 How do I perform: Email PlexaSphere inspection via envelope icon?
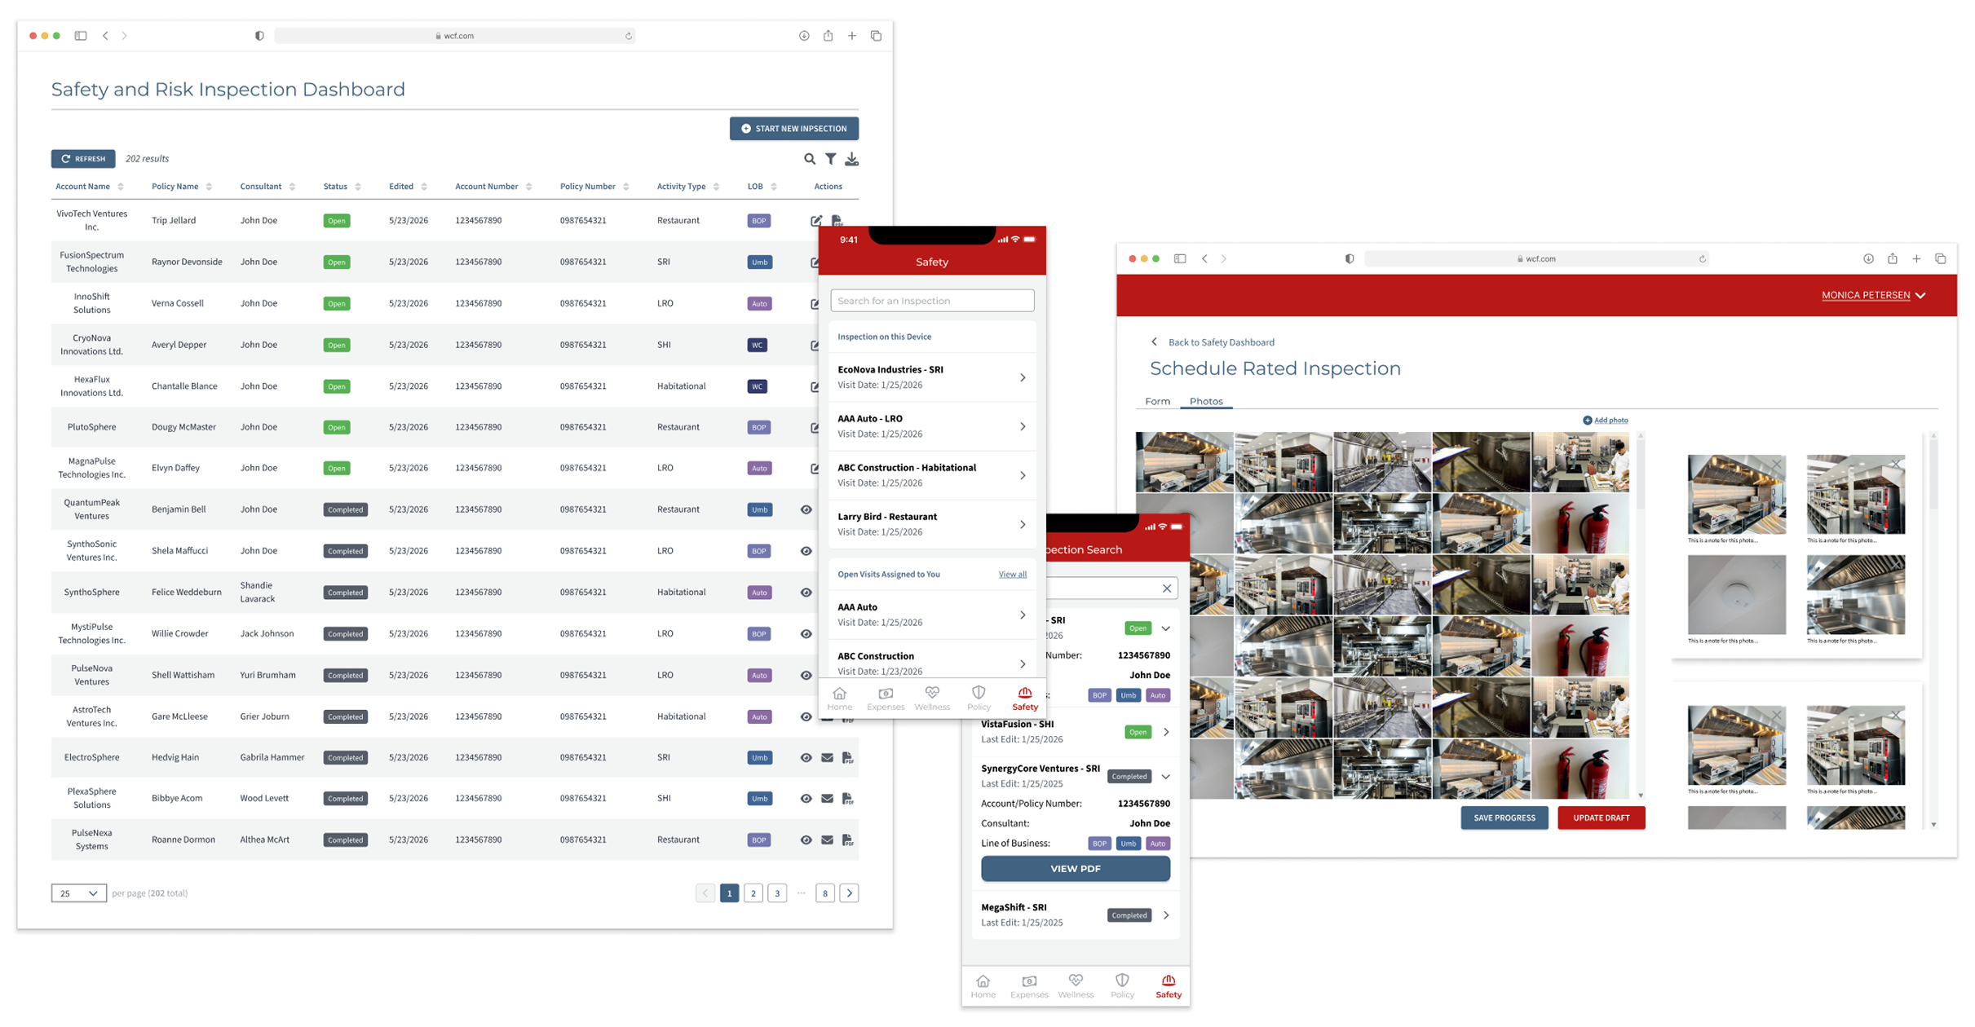click(x=827, y=798)
